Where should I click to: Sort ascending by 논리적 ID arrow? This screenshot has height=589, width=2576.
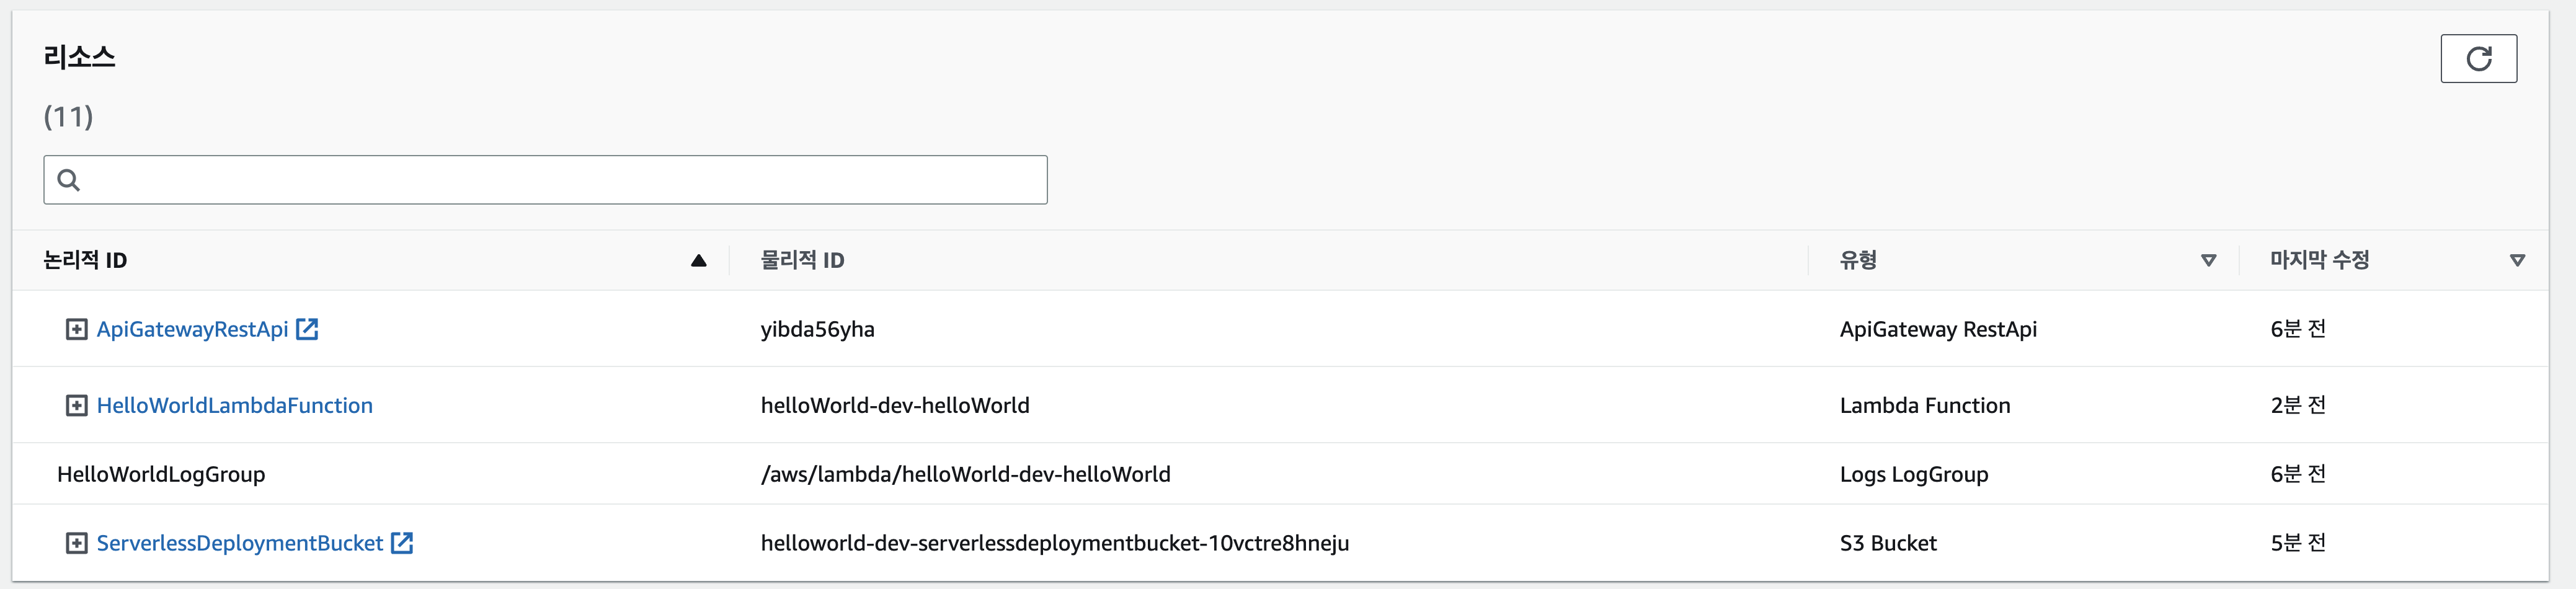pos(698,261)
